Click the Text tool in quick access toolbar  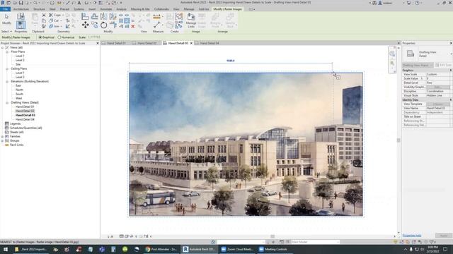point(79,3)
